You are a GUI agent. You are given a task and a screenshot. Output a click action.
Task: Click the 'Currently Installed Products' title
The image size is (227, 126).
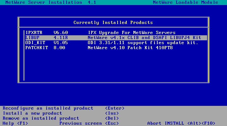(113, 23)
